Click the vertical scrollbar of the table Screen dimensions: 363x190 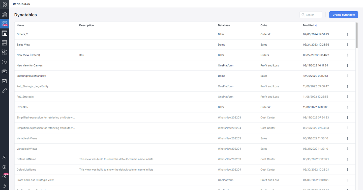point(357,35)
